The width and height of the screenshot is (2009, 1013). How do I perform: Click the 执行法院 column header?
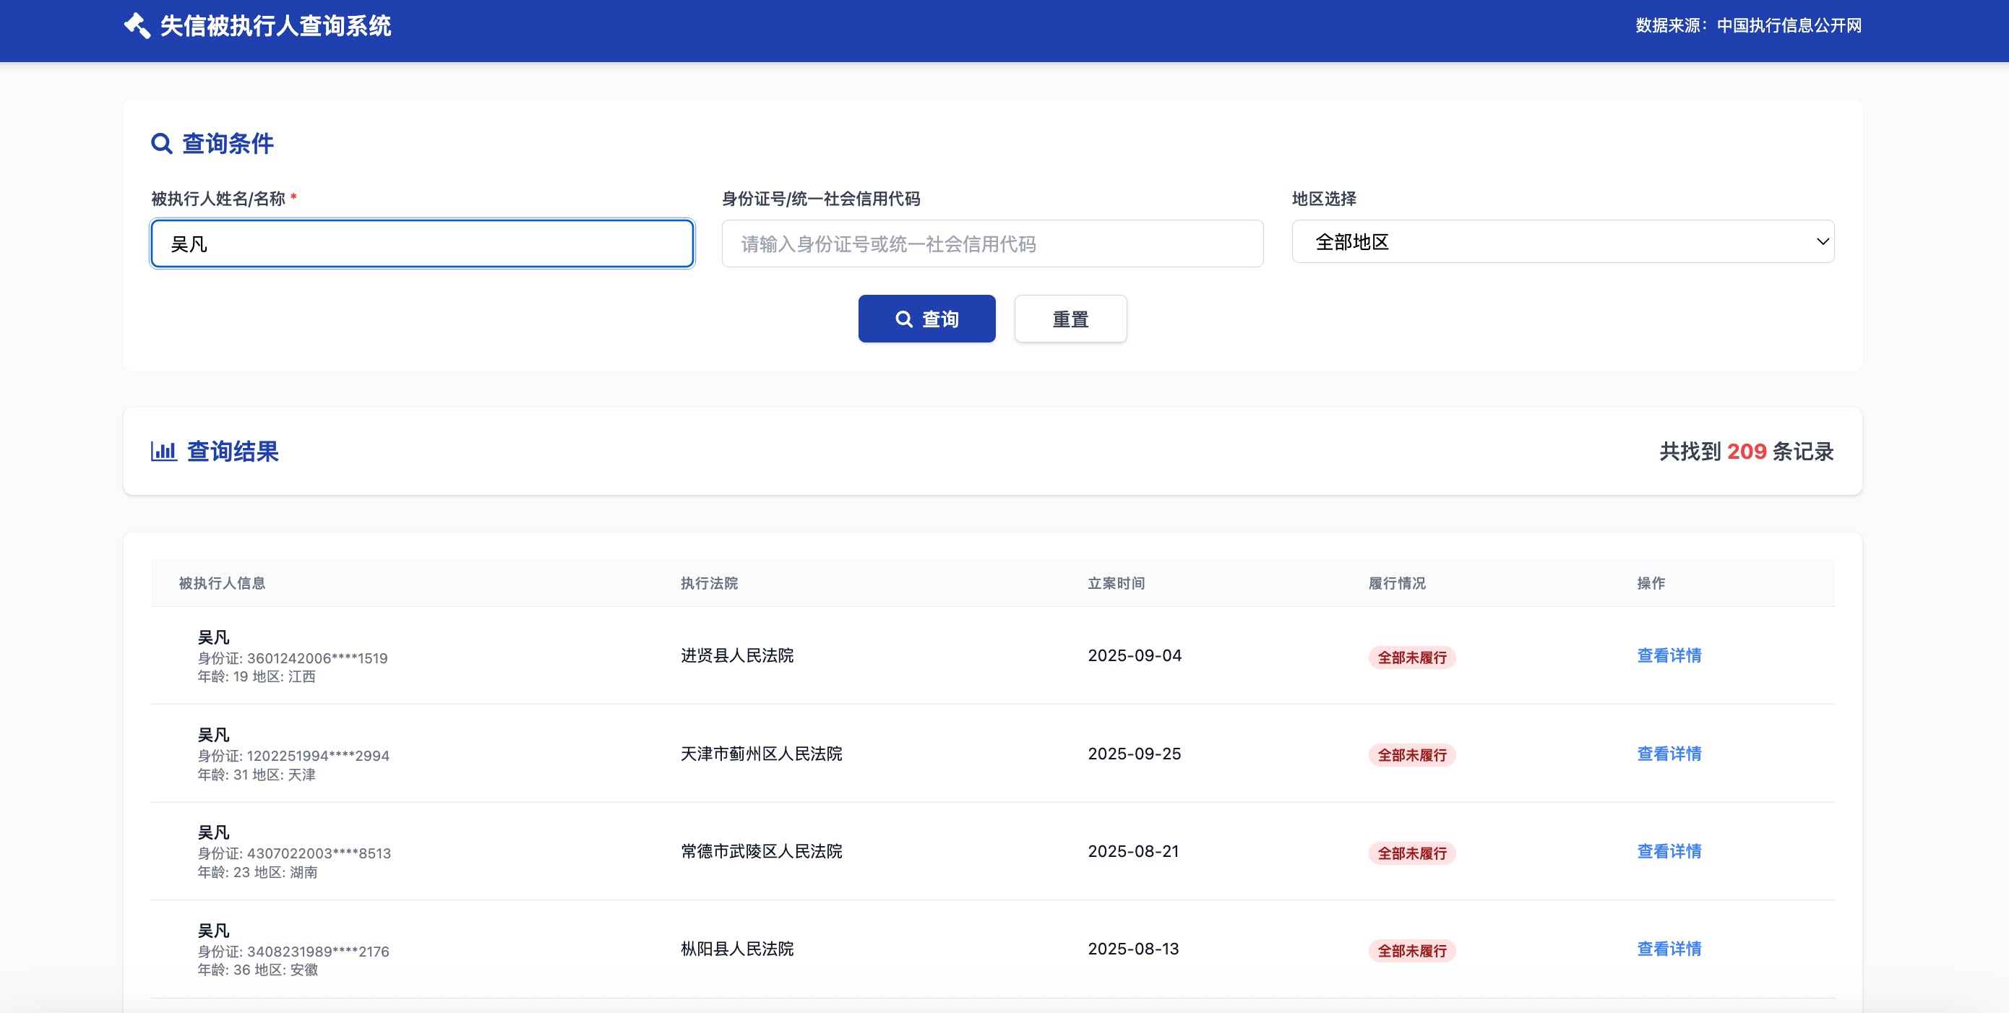(x=710, y=582)
